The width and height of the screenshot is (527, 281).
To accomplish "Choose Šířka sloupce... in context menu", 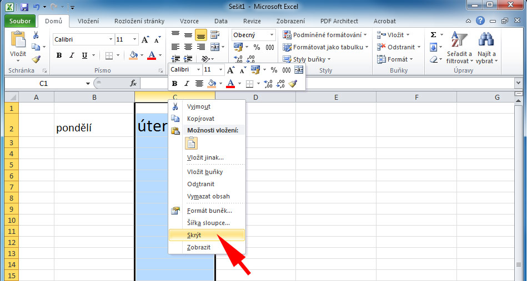I will [207, 223].
